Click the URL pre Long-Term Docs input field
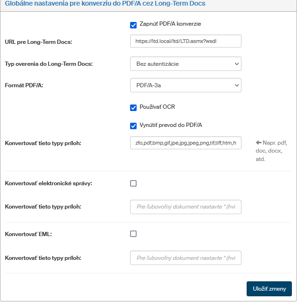Image resolution: width=297 pixels, height=307 pixels. tap(186, 41)
